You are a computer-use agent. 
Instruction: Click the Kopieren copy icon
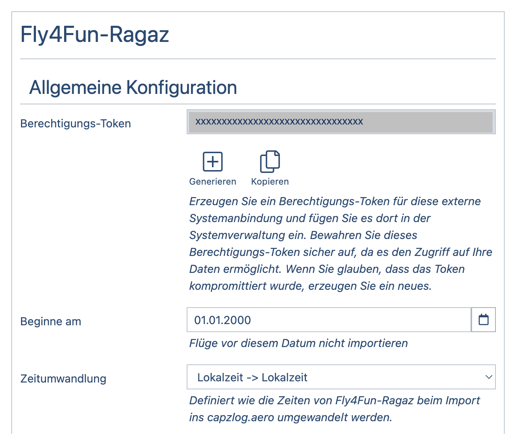[270, 162]
